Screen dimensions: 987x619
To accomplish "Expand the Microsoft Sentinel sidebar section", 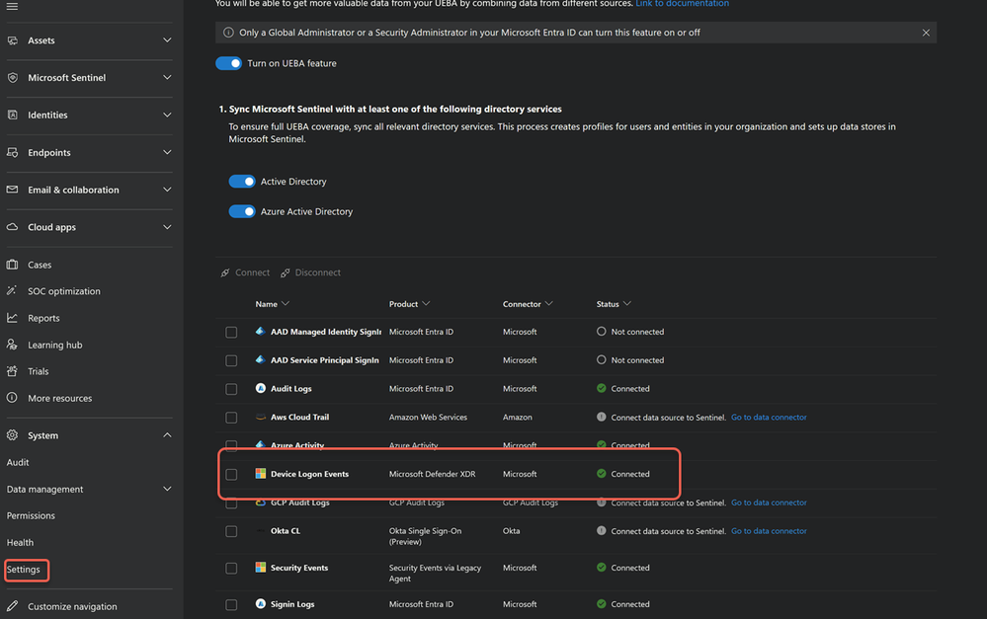I will click(x=167, y=77).
